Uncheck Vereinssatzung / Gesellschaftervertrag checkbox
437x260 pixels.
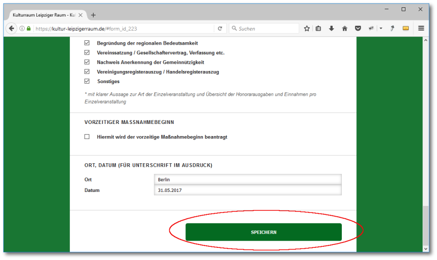[x=87, y=52]
